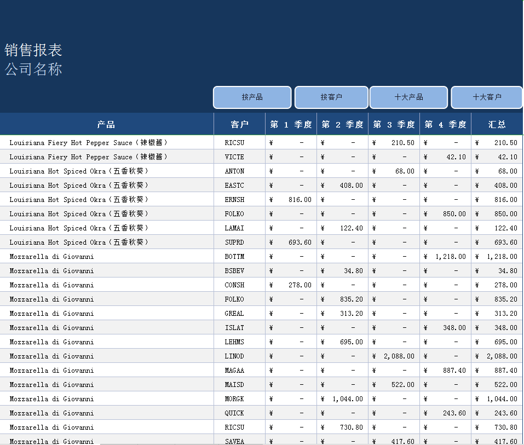This screenshot has height=445, width=524.
Task: Click the 十大产品 button
Action: pos(408,97)
